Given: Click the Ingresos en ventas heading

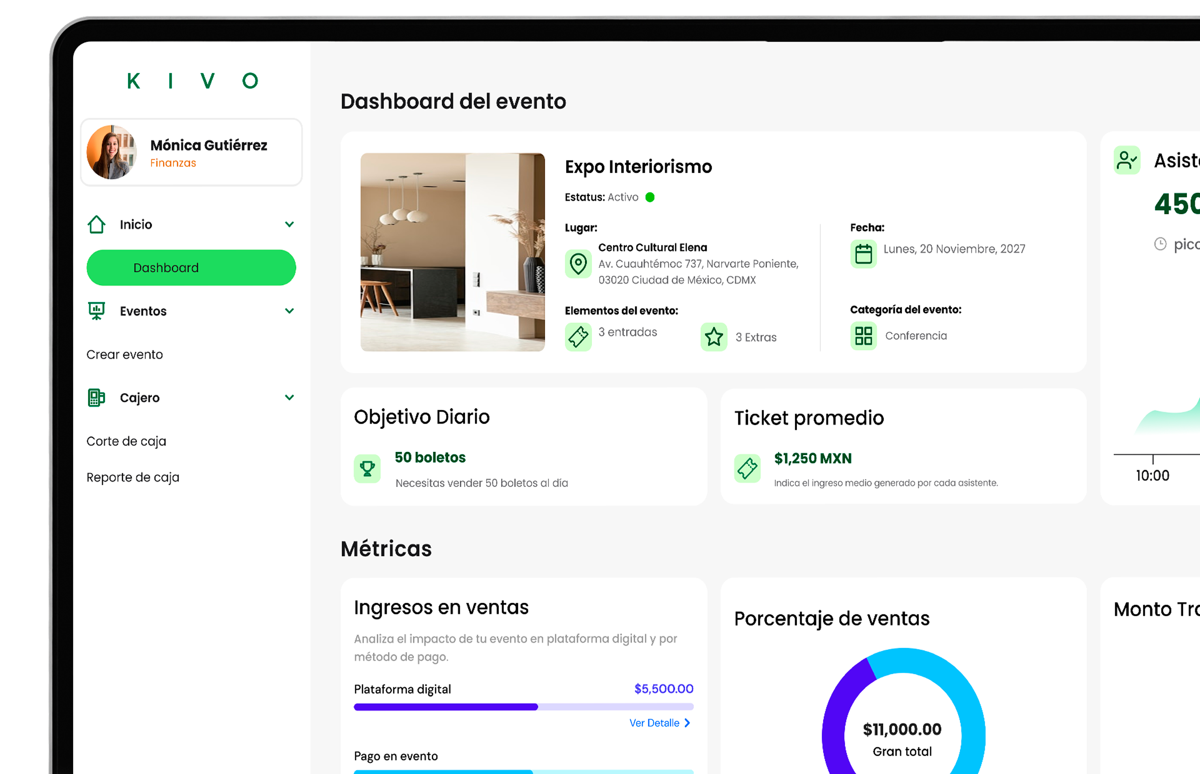Looking at the screenshot, I should [441, 607].
